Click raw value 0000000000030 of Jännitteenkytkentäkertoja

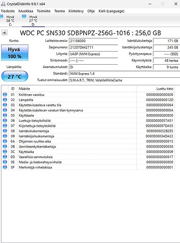(x=160, y=147)
